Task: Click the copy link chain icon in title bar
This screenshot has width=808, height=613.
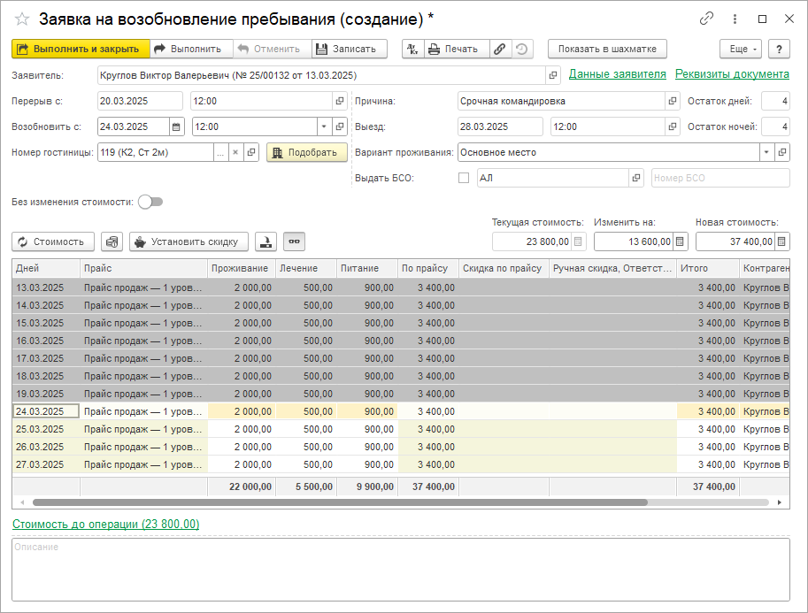Action: (706, 19)
